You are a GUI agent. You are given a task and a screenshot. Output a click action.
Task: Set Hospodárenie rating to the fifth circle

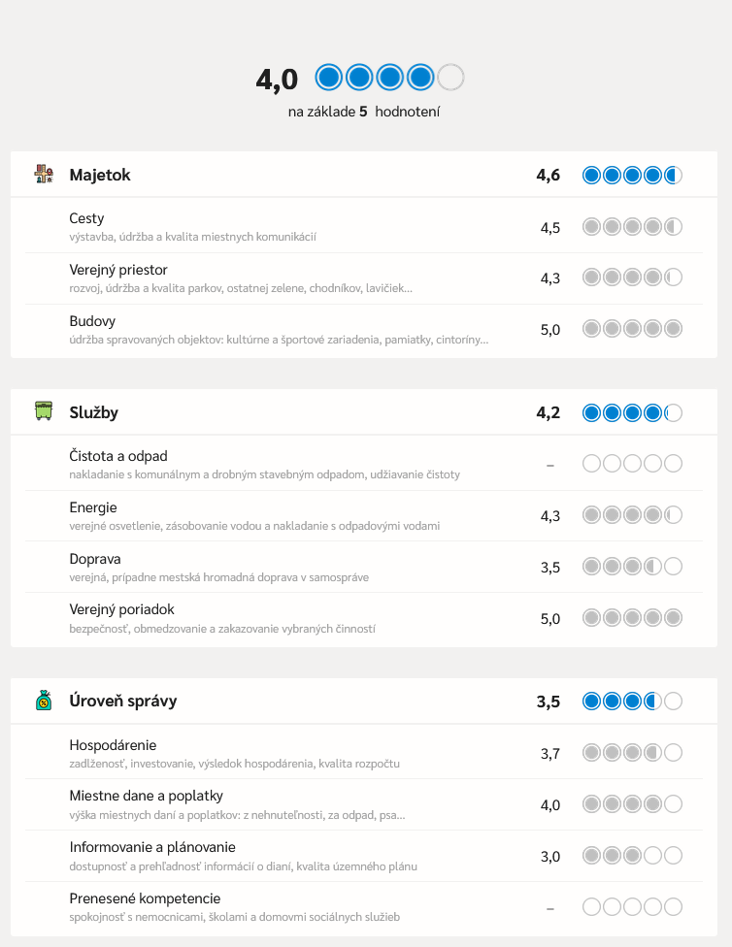[673, 753]
